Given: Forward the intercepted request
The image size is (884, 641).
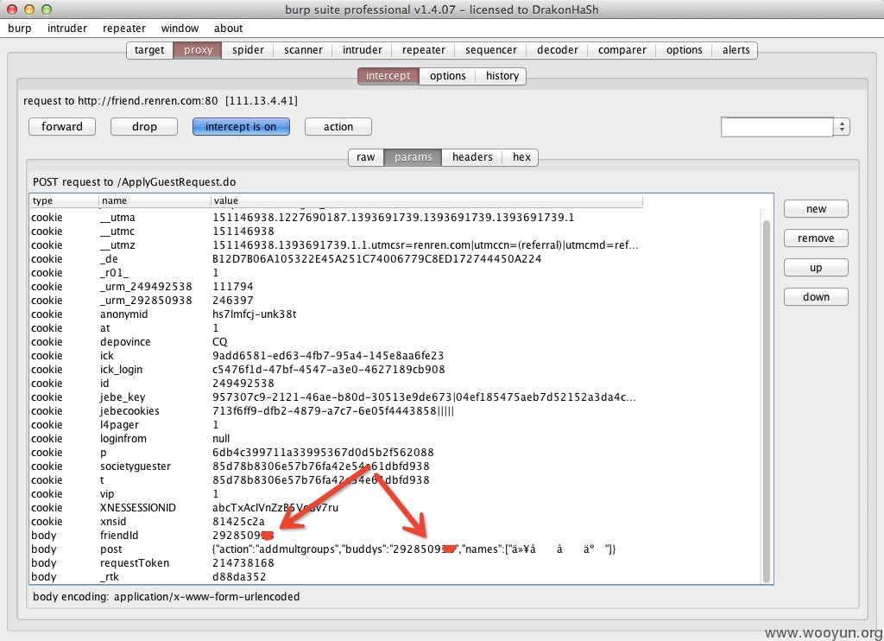Looking at the screenshot, I should (62, 127).
